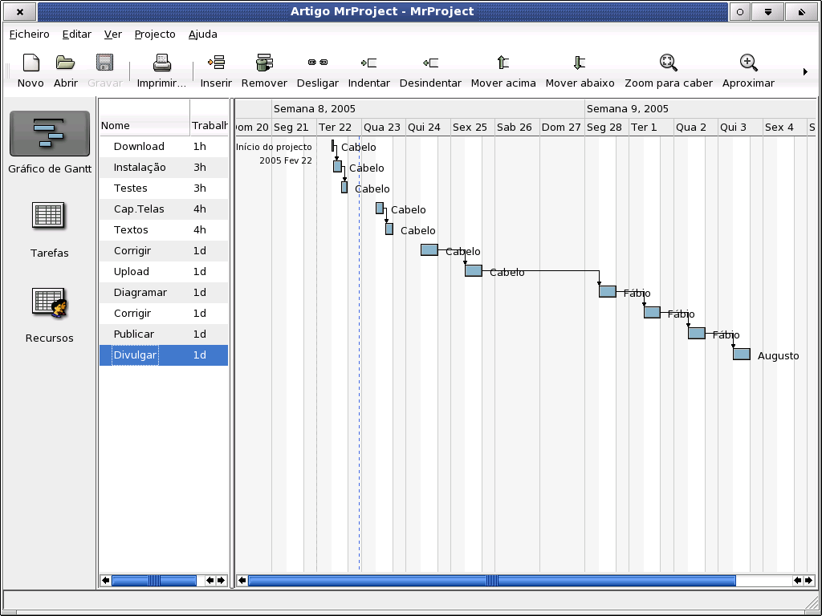Image resolution: width=822 pixels, height=616 pixels.
Task: Zoom in with Aproximar magnifier icon
Action: pos(749,63)
